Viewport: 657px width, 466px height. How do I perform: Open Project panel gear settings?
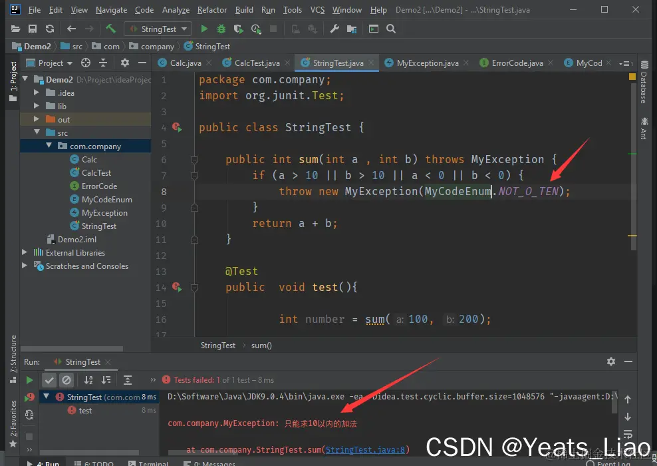click(125, 63)
